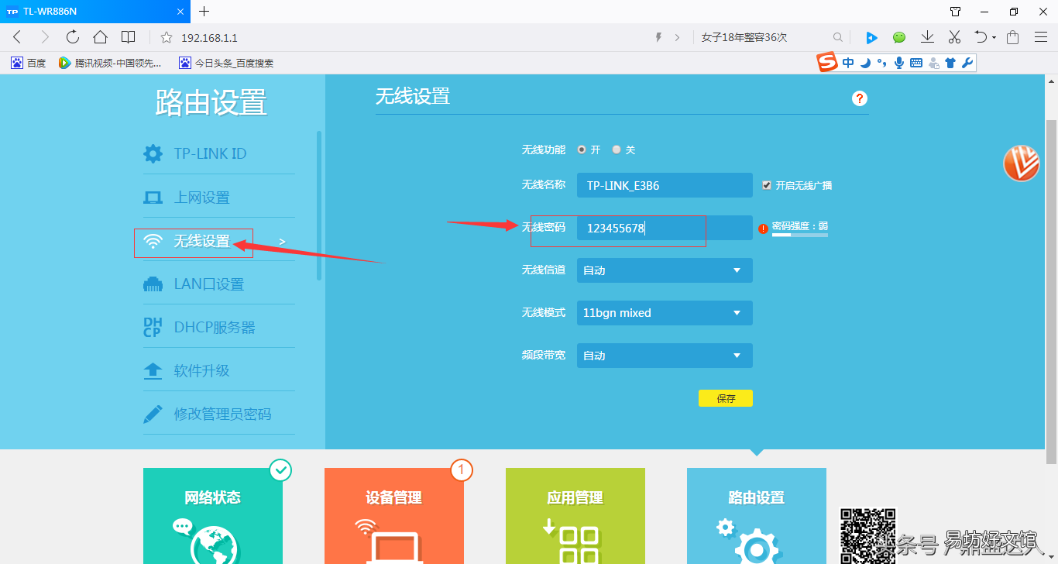
Task: Open browser skin shirt icon in title bar
Action: (956, 12)
